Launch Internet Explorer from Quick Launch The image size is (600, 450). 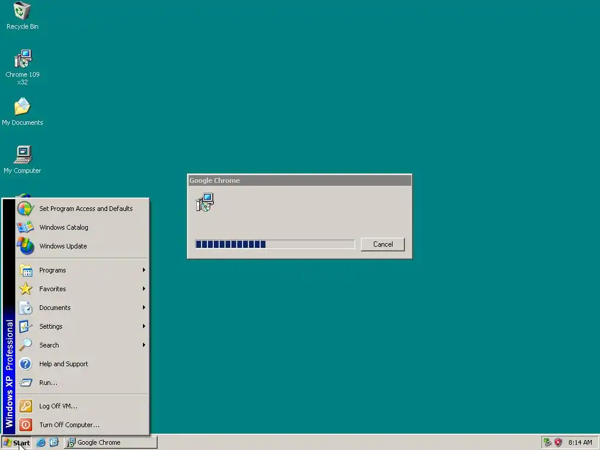41,442
